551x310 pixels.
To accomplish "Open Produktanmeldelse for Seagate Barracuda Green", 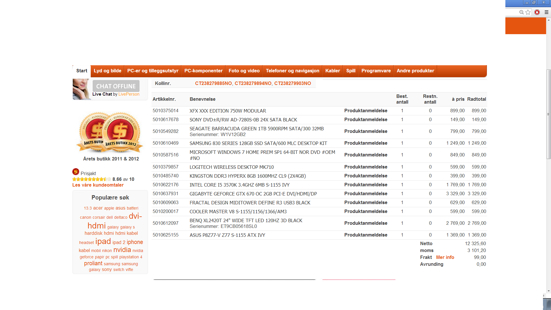I will tap(366, 131).
